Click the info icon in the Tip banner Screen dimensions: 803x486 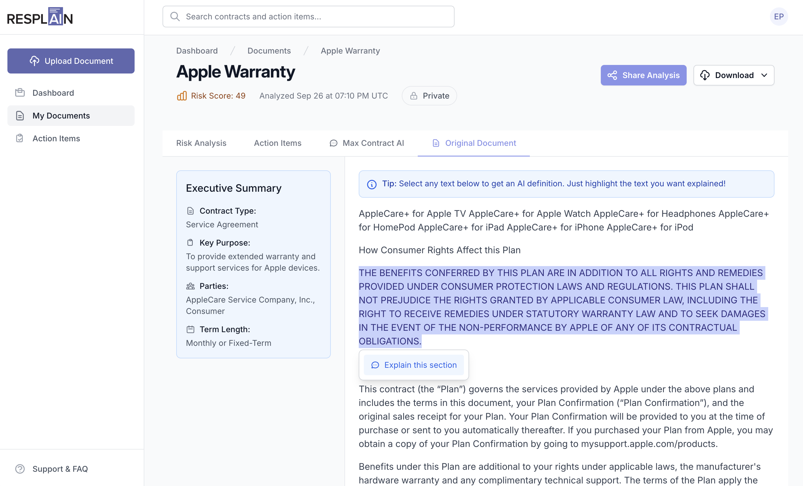click(372, 184)
